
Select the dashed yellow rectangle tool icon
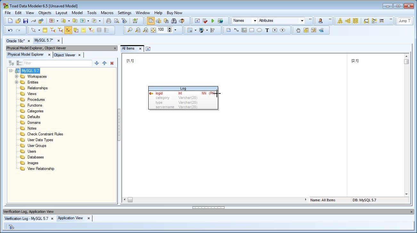click(84, 30)
